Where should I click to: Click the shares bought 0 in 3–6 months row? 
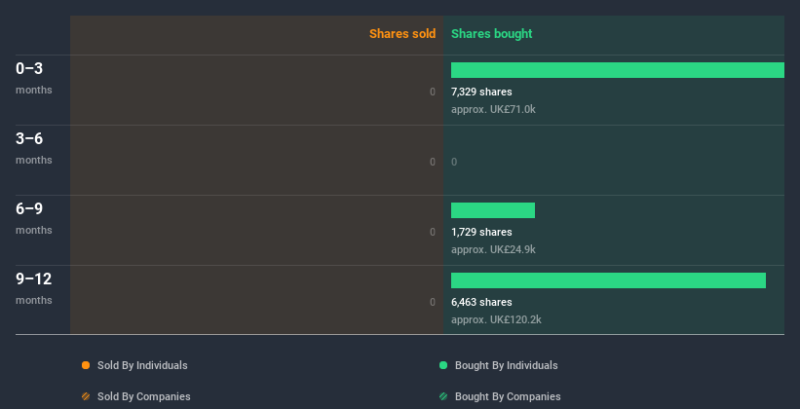click(x=454, y=162)
